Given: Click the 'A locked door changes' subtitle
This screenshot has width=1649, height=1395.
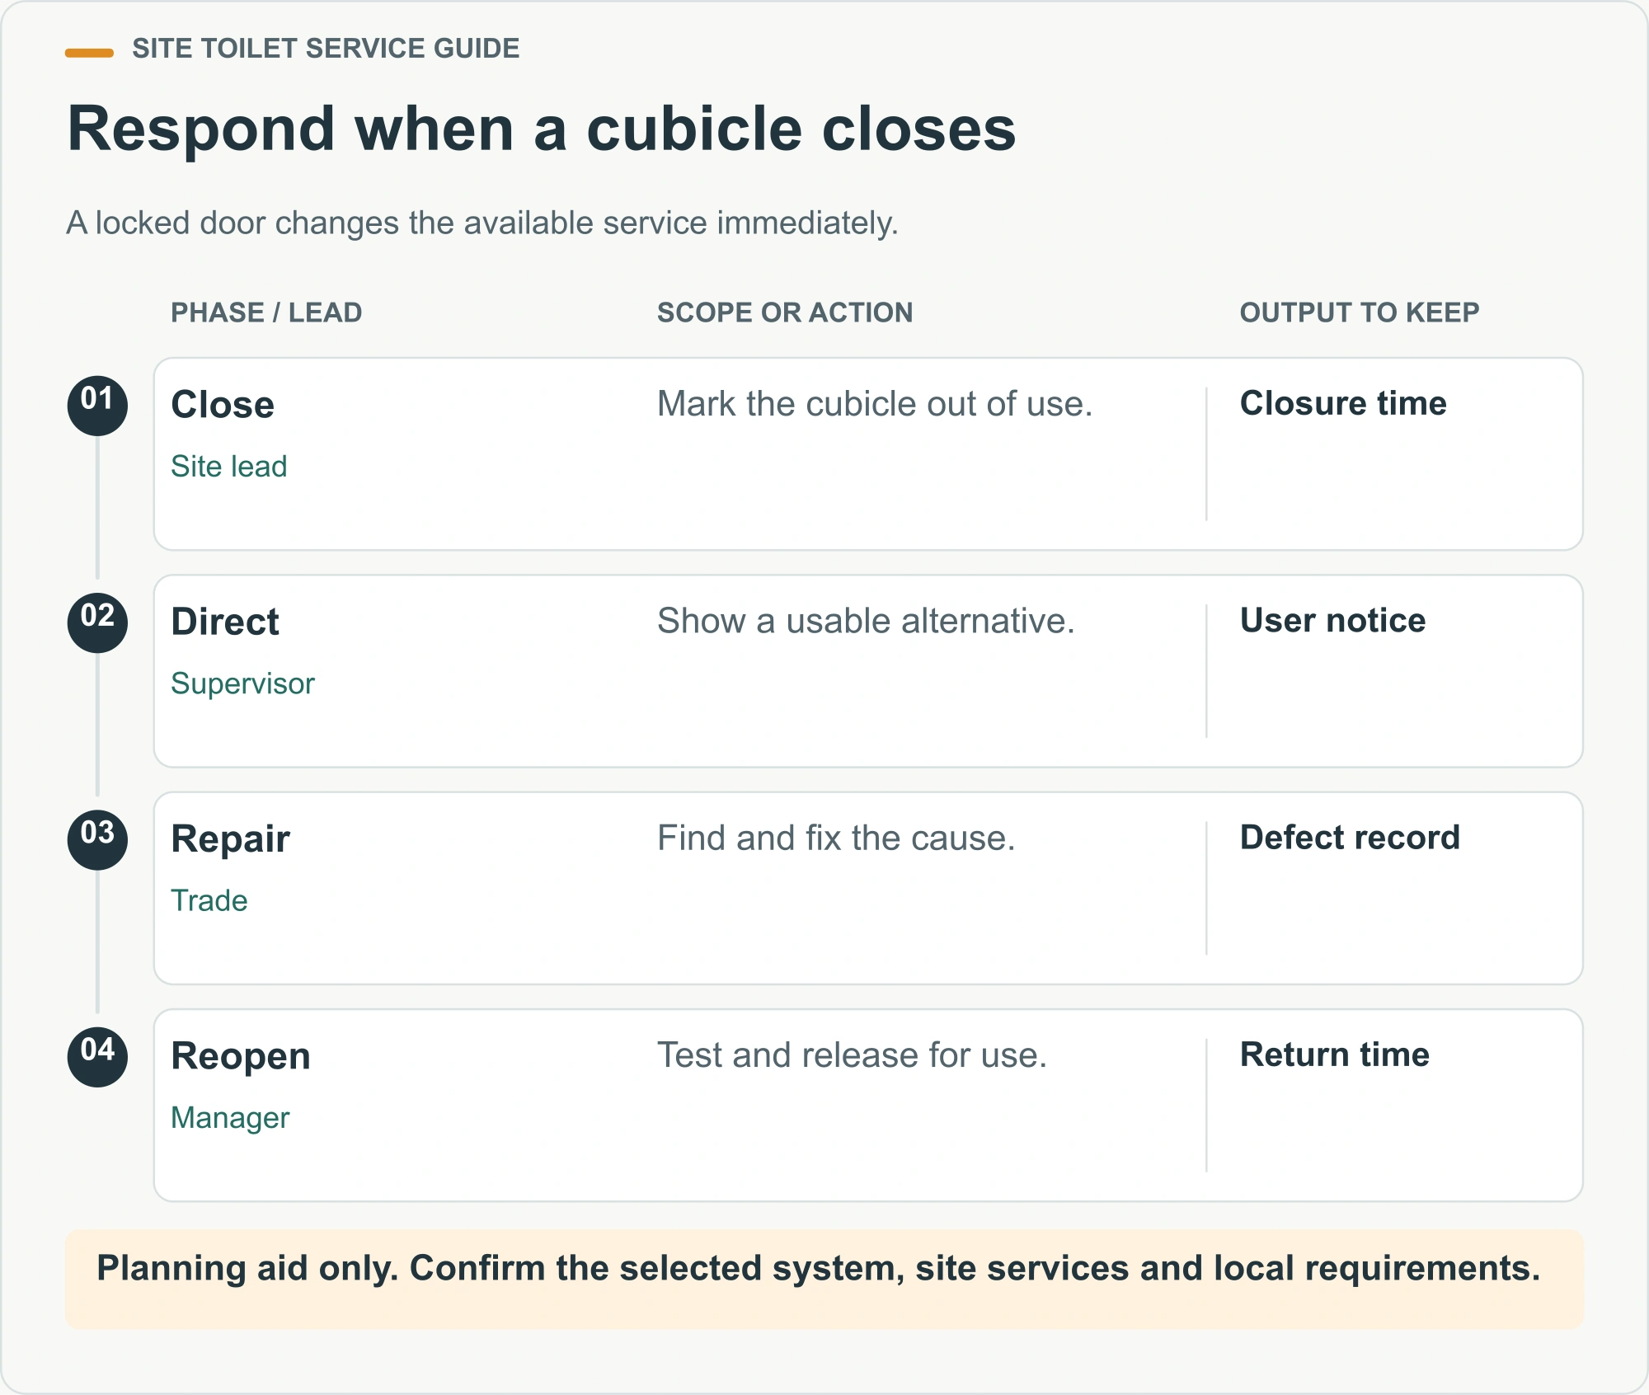Looking at the screenshot, I should click(x=482, y=223).
